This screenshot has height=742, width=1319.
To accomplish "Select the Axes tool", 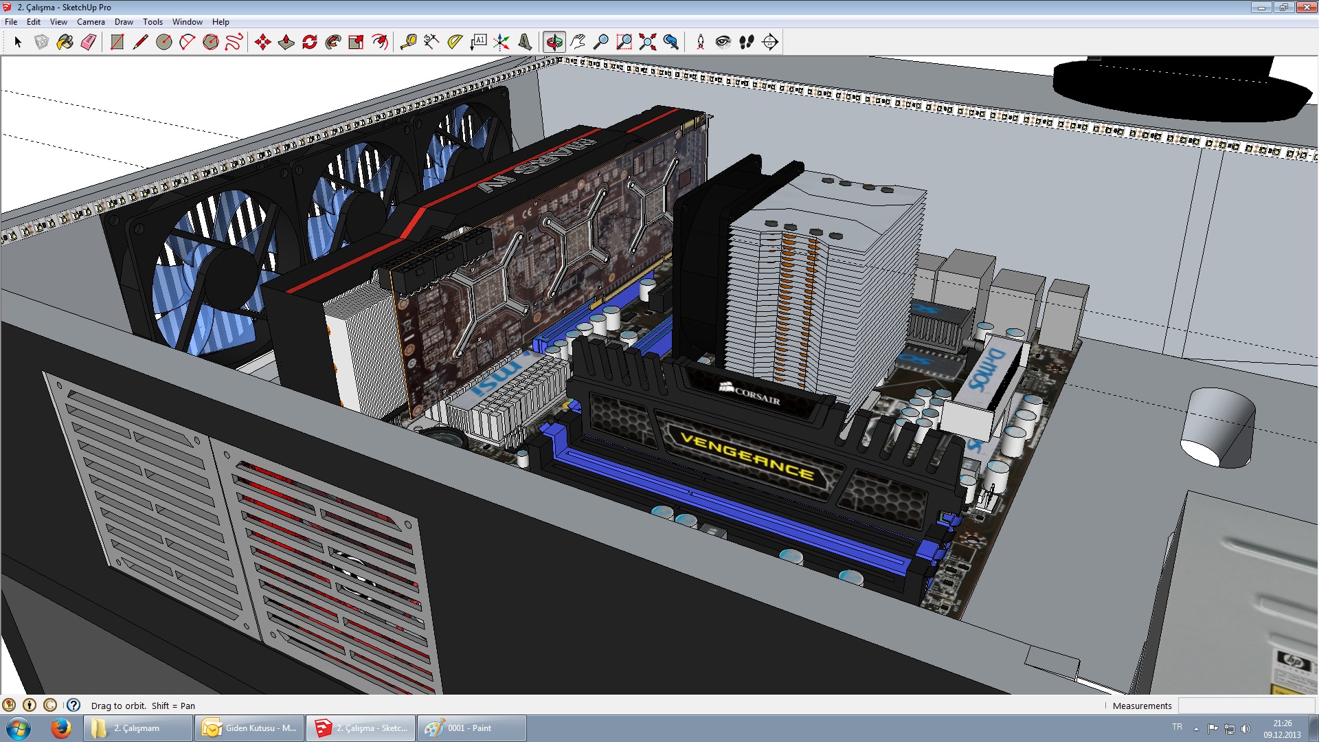I will (x=502, y=42).
